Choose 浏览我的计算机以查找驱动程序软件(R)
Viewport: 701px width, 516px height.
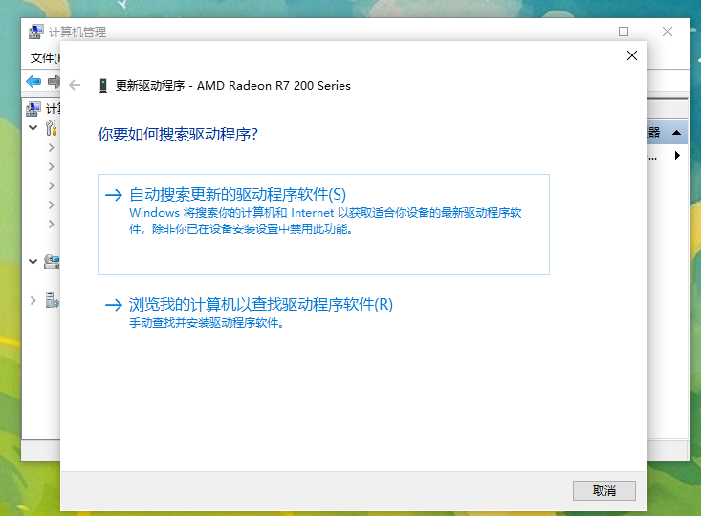click(261, 305)
